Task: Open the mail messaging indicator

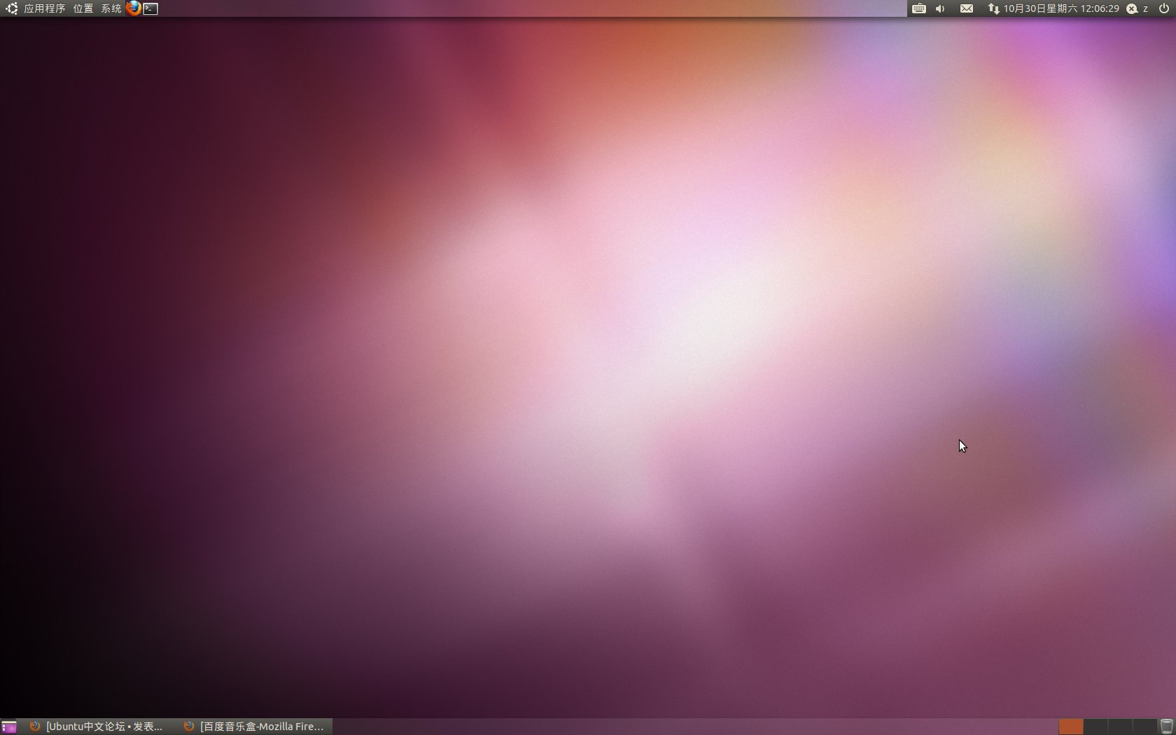Action: (x=966, y=8)
